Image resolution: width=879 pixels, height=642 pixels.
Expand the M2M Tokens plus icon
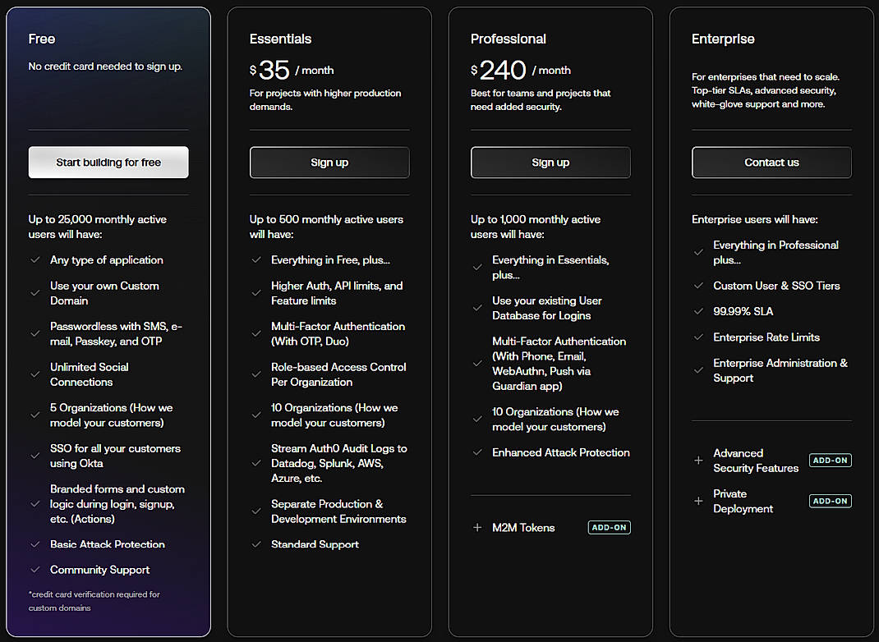pyautogui.click(x=477, y=527)
